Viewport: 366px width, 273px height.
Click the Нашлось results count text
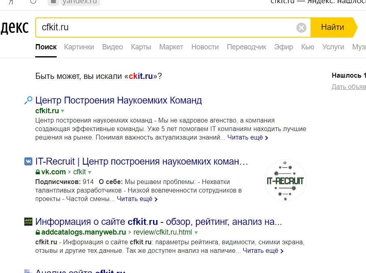tap(349, 76)
